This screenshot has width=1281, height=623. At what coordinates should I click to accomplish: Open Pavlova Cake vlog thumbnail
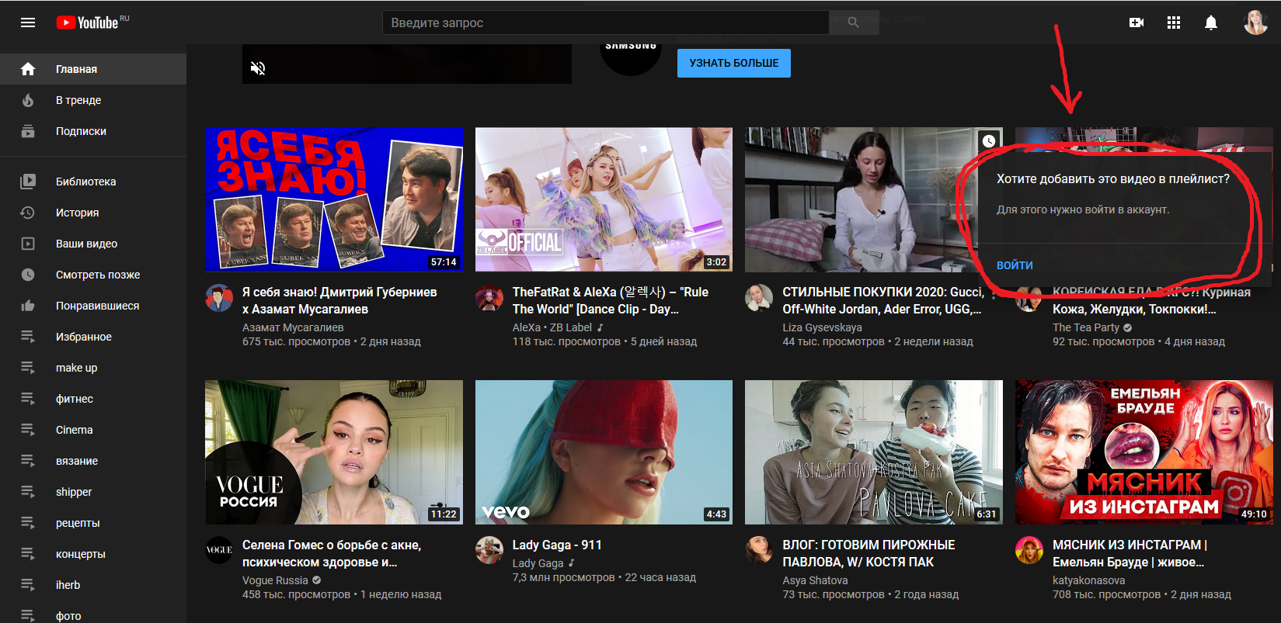click(874, 452)
